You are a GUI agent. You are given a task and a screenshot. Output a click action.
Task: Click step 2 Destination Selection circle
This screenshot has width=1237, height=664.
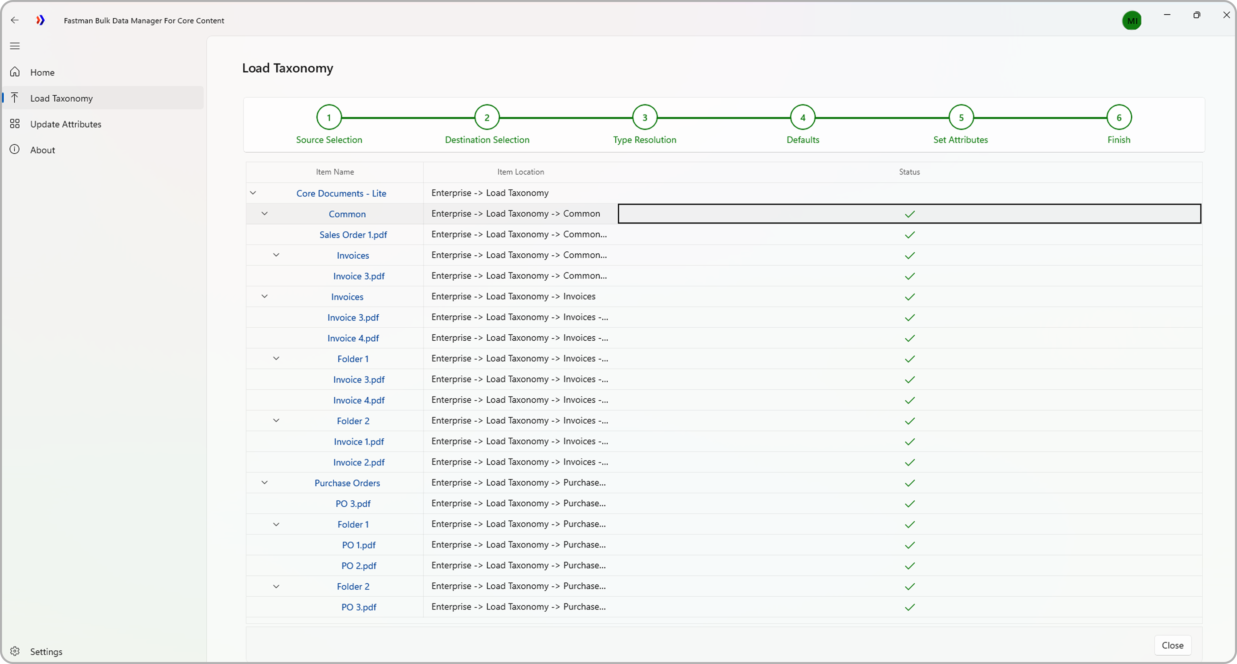point(487,118)
